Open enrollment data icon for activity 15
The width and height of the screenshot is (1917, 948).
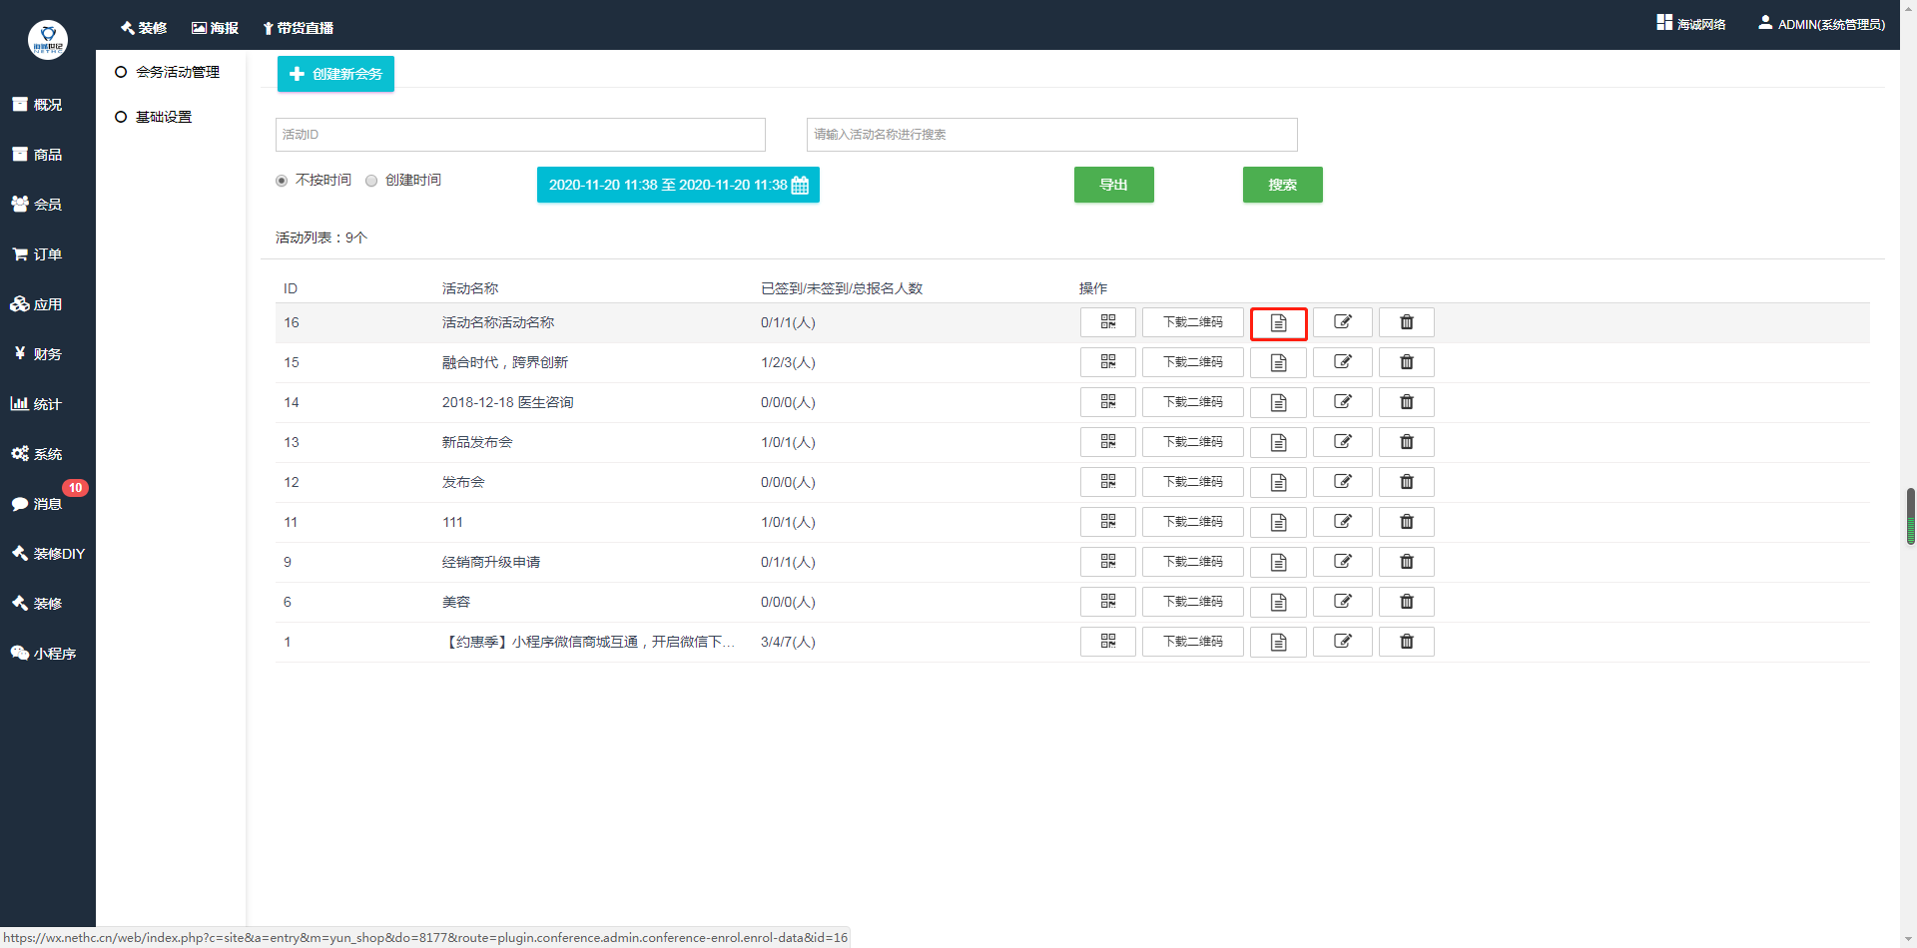click(1278, 362)
